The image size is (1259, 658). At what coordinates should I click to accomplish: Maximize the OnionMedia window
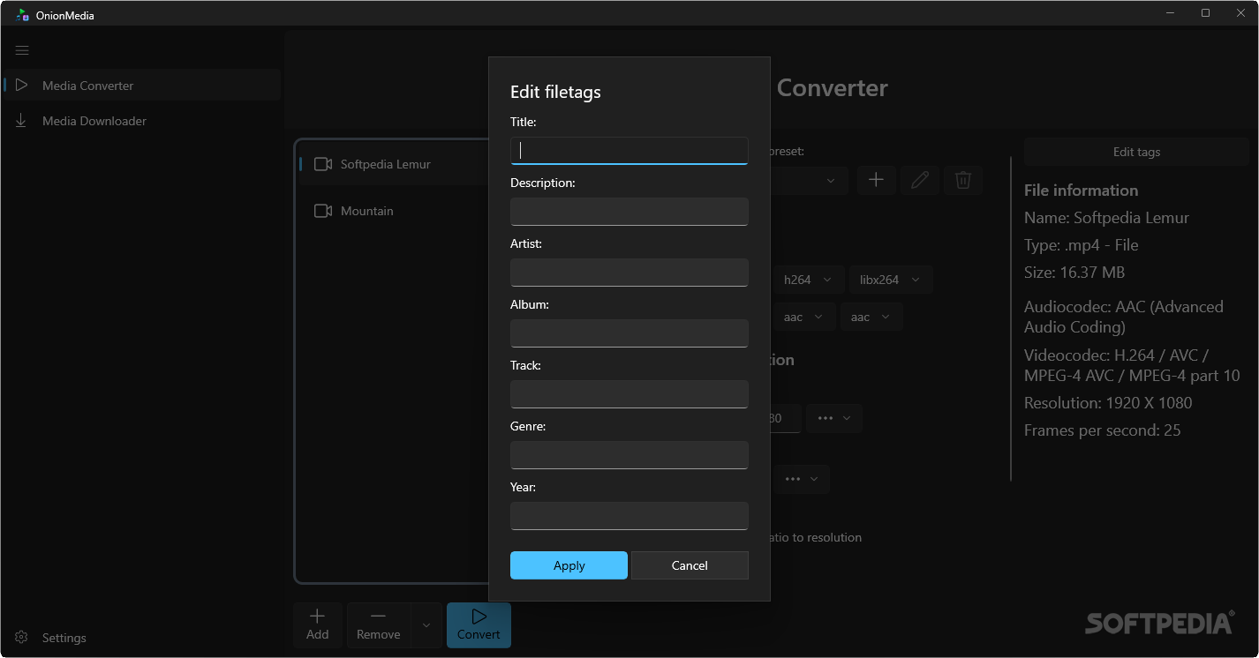(x=1205, y=13)
